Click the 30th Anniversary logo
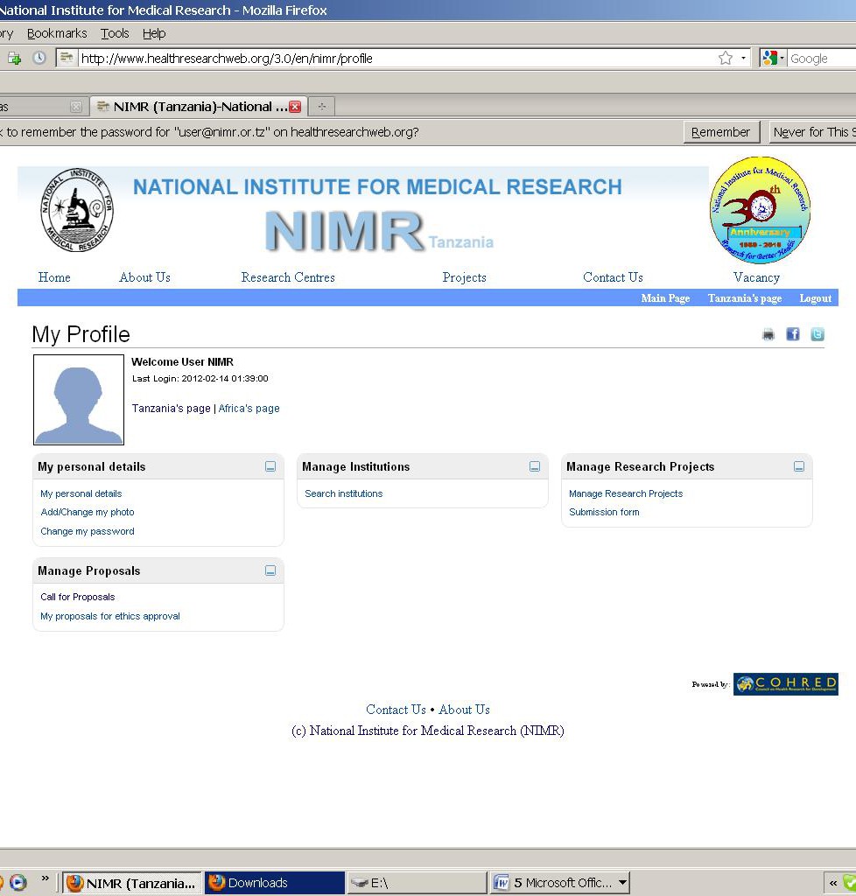Screen dimensions: 856x896 click(760, 210)
